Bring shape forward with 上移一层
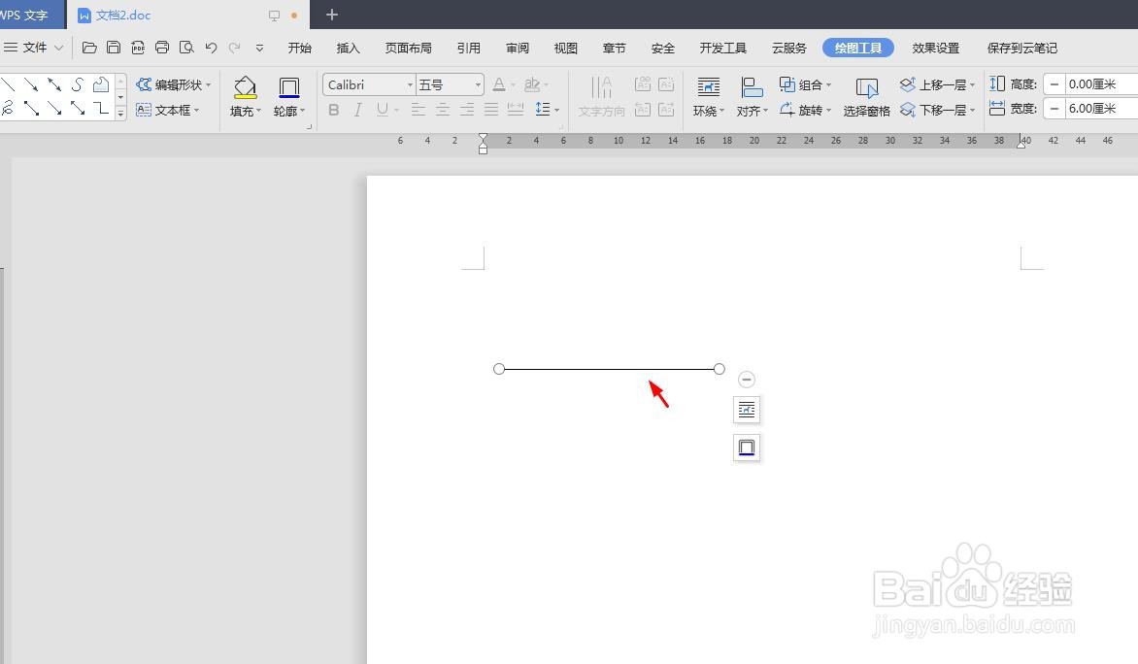 click(935, 84)
